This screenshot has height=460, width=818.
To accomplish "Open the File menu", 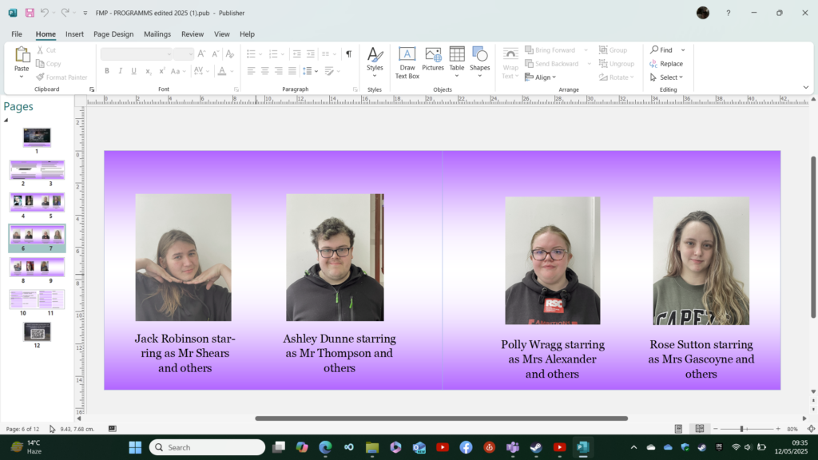I will click(x=17, y=34).
